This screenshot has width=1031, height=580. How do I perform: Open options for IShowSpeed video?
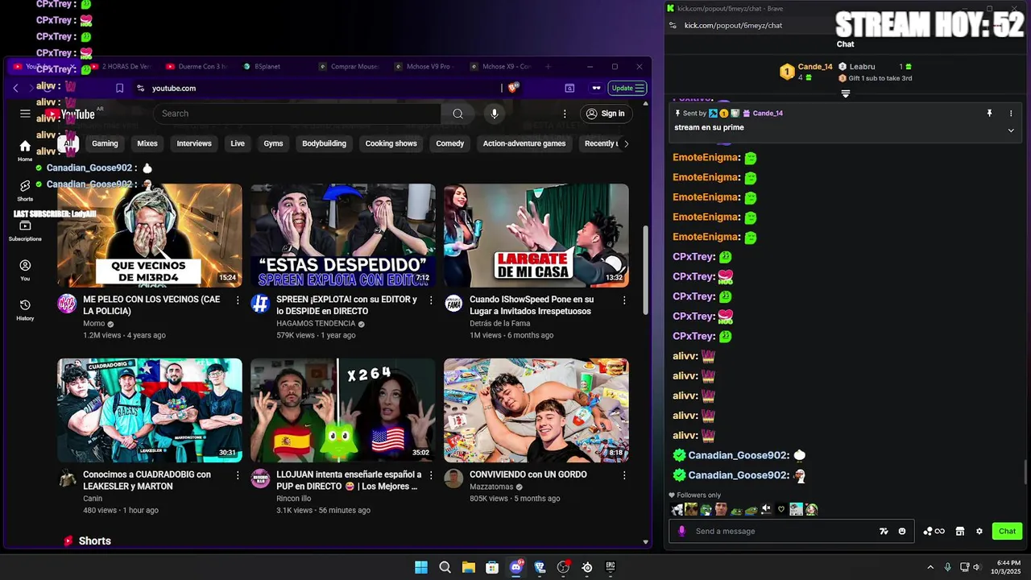[x=624, y=300]
